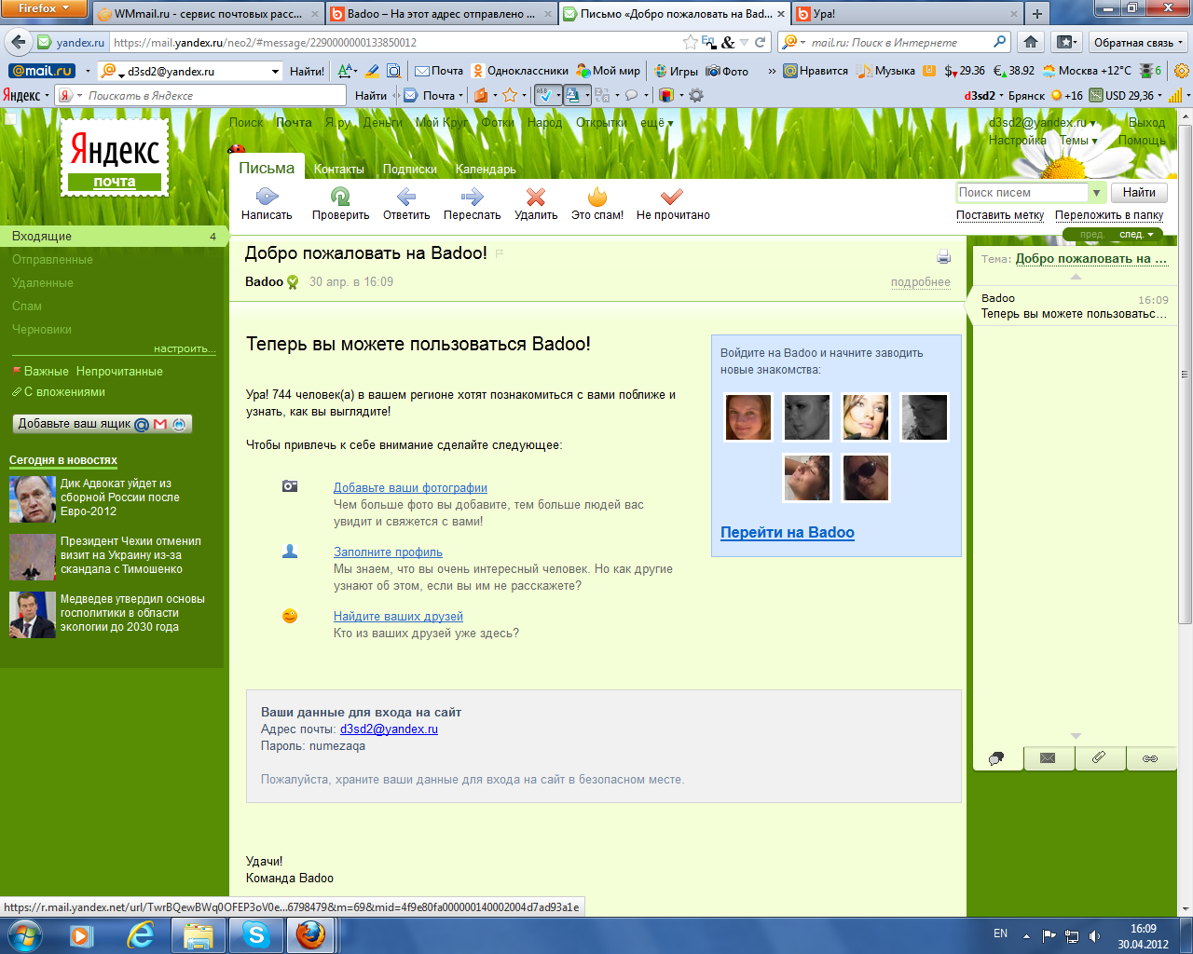The width and height of the screenshot is (1193, 954).
Task: Click the Firefox home button
Action: point(1031,42)
